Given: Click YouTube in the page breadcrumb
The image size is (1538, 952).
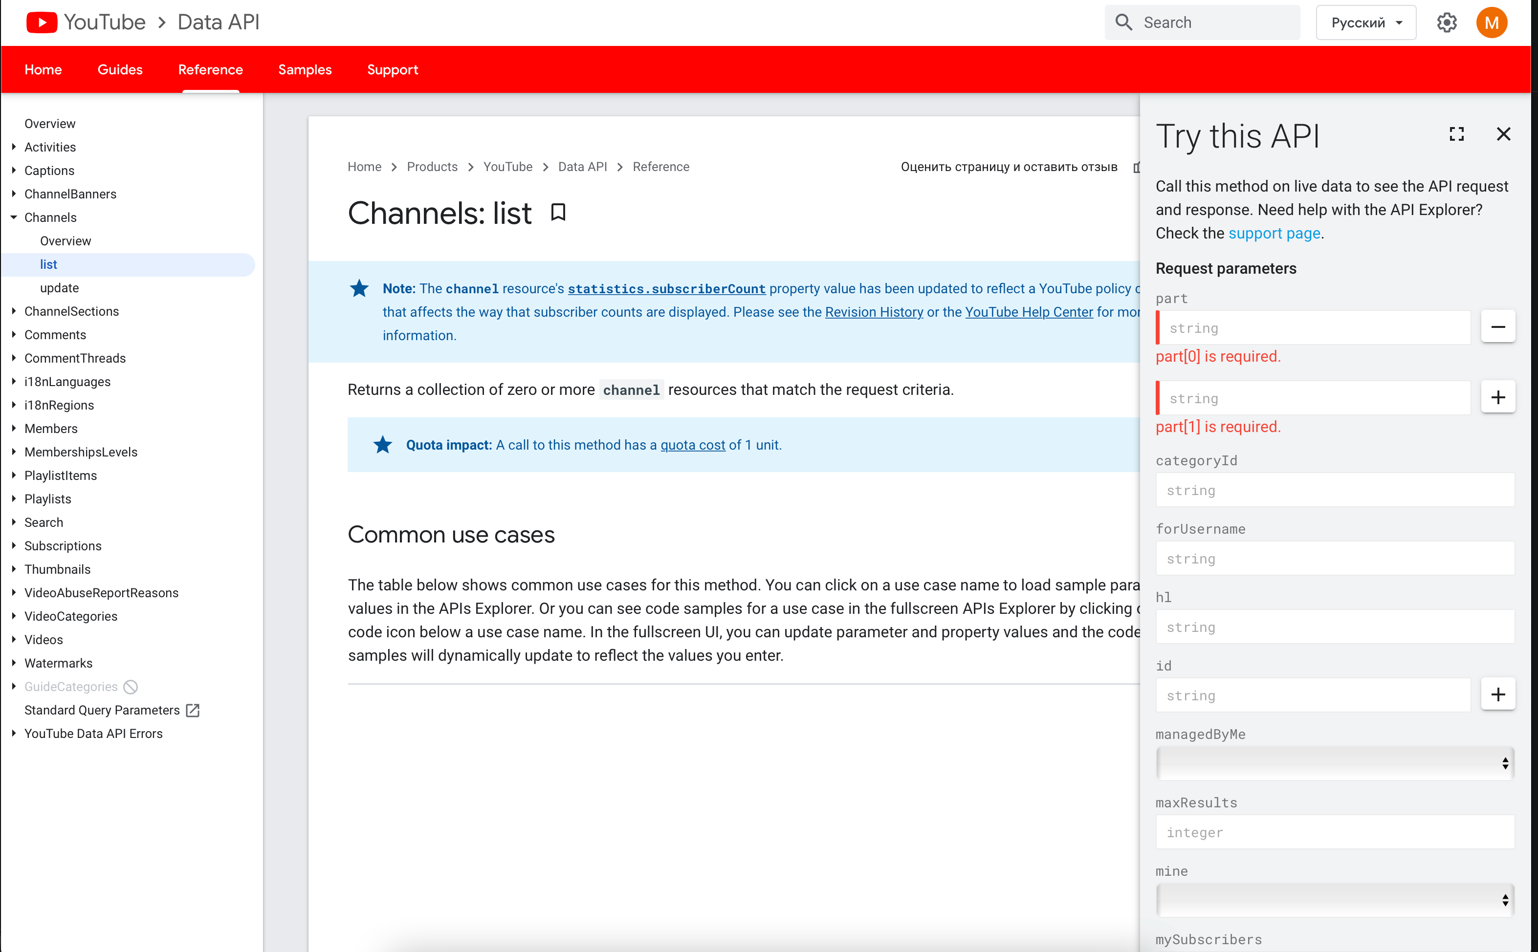Looking at the screenshot, I should (507, 167).
